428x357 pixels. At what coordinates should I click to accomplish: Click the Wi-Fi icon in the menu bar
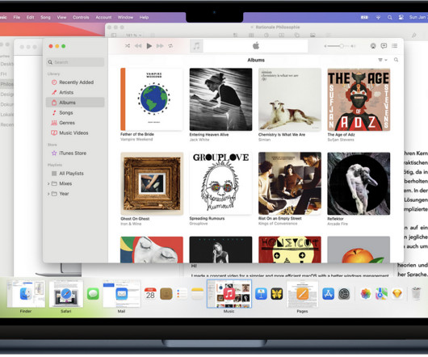pyautogui.click(x=378, y=18)
